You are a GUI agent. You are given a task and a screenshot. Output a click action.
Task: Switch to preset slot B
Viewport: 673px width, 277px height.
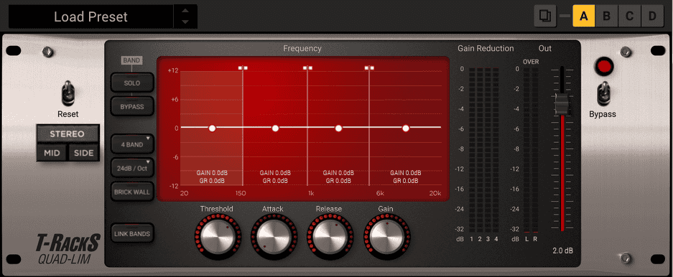606,17
